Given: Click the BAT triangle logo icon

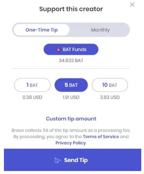Looking at the screenshot, I should click(x=58, y=49).
